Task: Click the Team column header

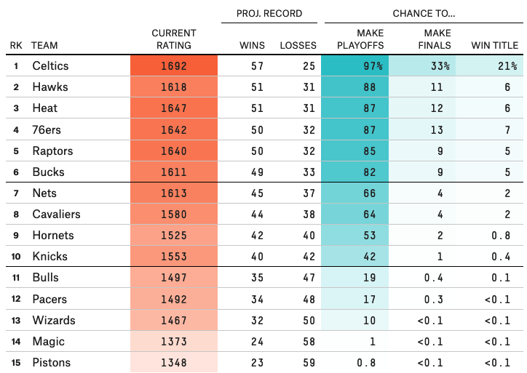Action: [x=45, y=45]
